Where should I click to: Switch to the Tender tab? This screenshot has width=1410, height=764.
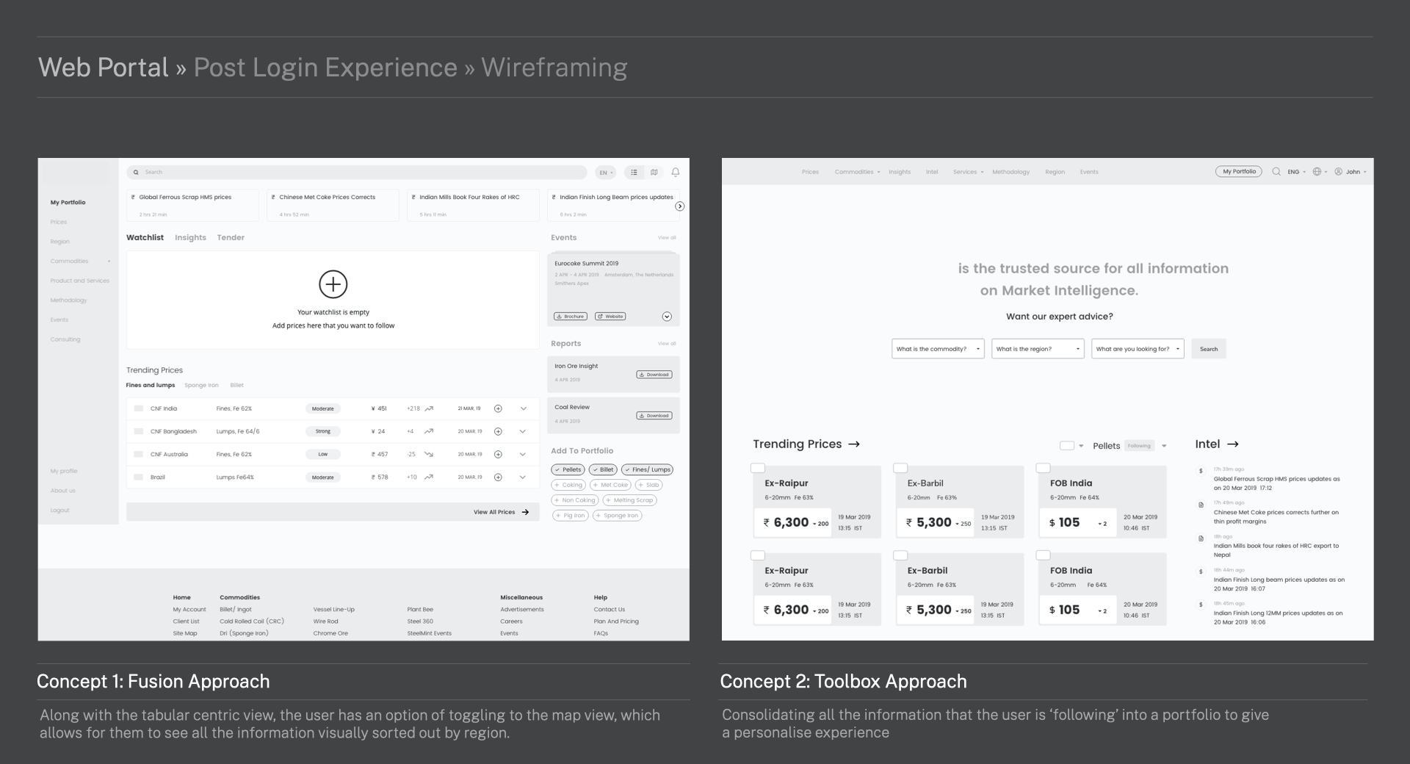pyautogui.click(x=231, y=237)
